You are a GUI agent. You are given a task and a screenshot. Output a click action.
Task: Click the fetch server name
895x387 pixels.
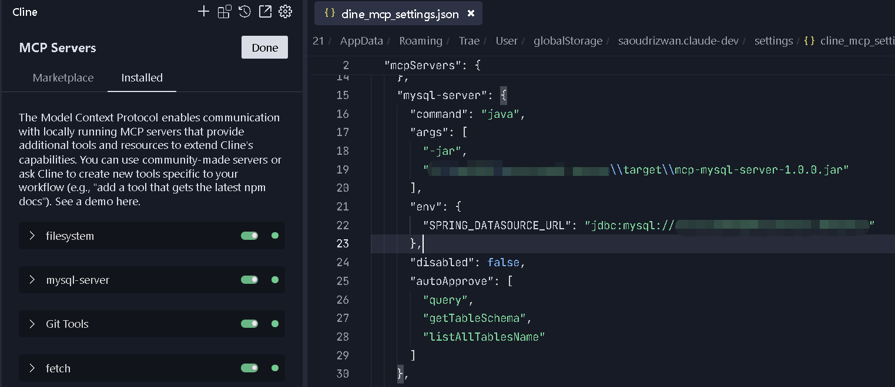(58, 368)
